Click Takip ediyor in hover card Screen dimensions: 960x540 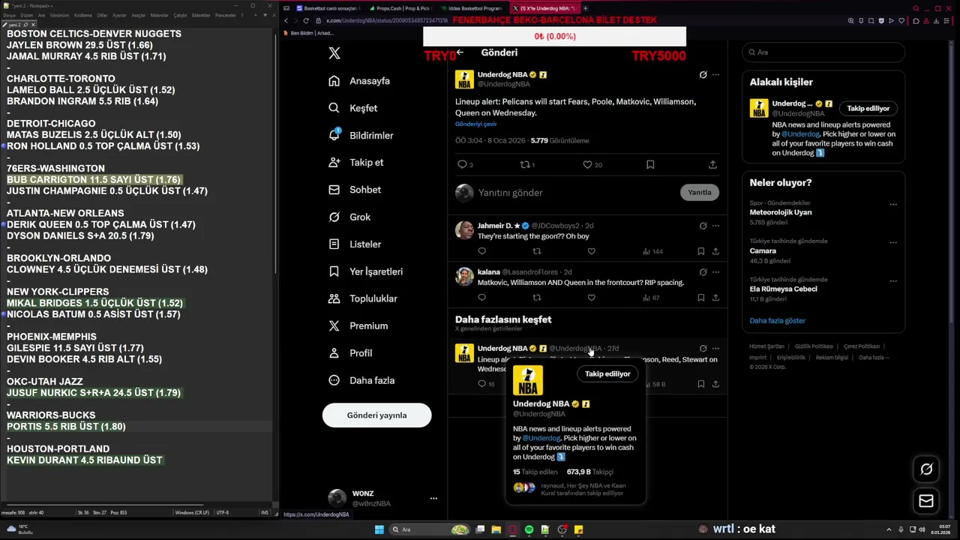coord(607,373)
